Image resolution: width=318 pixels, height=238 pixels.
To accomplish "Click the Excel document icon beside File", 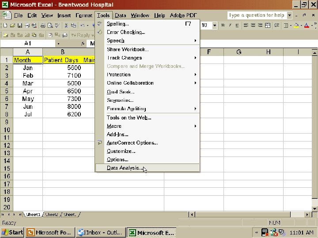I will (7, 15).
